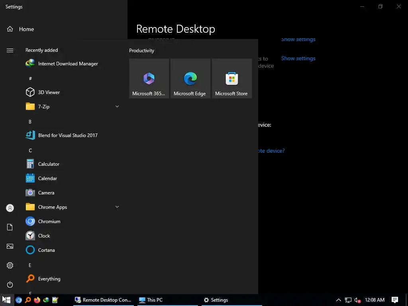
Task: Open Microsoft 365 tile
Action: click(x=149, y=78)
